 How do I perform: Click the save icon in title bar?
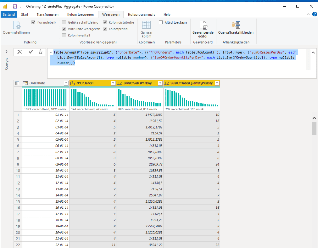pos(15,7)
